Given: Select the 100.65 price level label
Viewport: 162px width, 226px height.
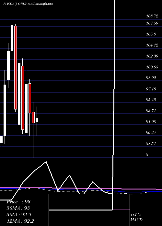Looking at the screenshot, I should point(152,67).
